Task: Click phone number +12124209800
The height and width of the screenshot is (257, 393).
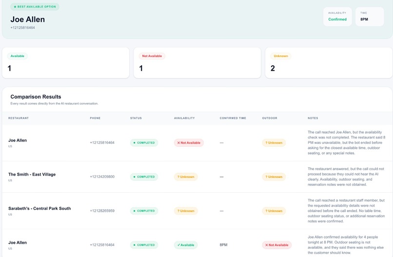Action: click(102, 177)
